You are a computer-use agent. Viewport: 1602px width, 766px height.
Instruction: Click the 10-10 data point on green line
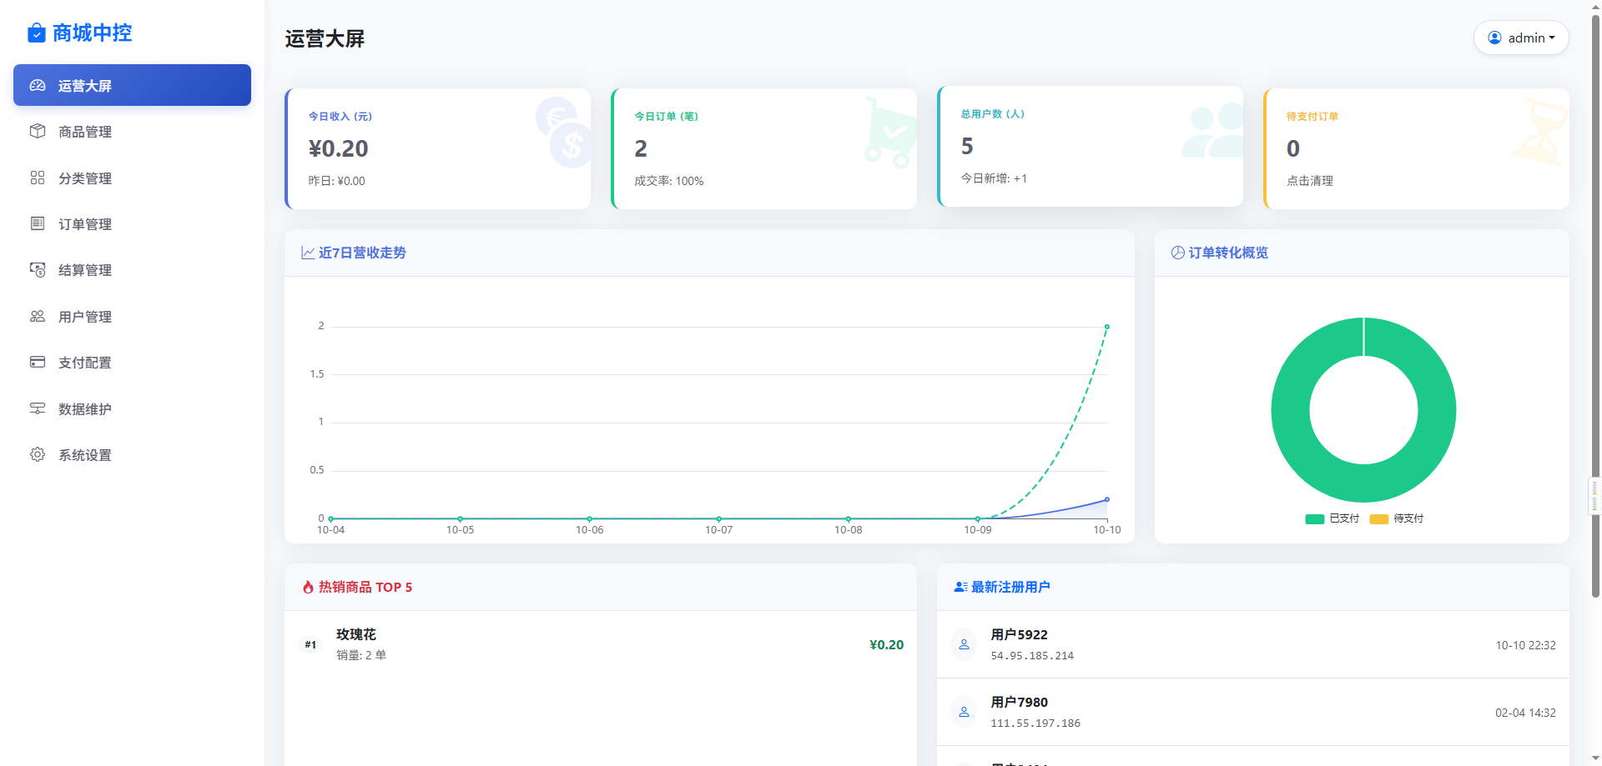coord(1107,327)
